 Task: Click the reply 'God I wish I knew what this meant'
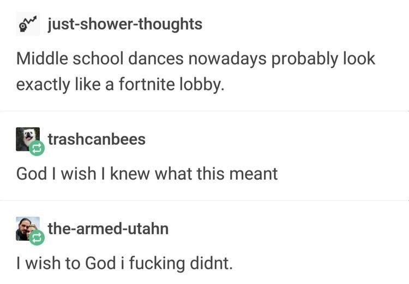point(147,174)
